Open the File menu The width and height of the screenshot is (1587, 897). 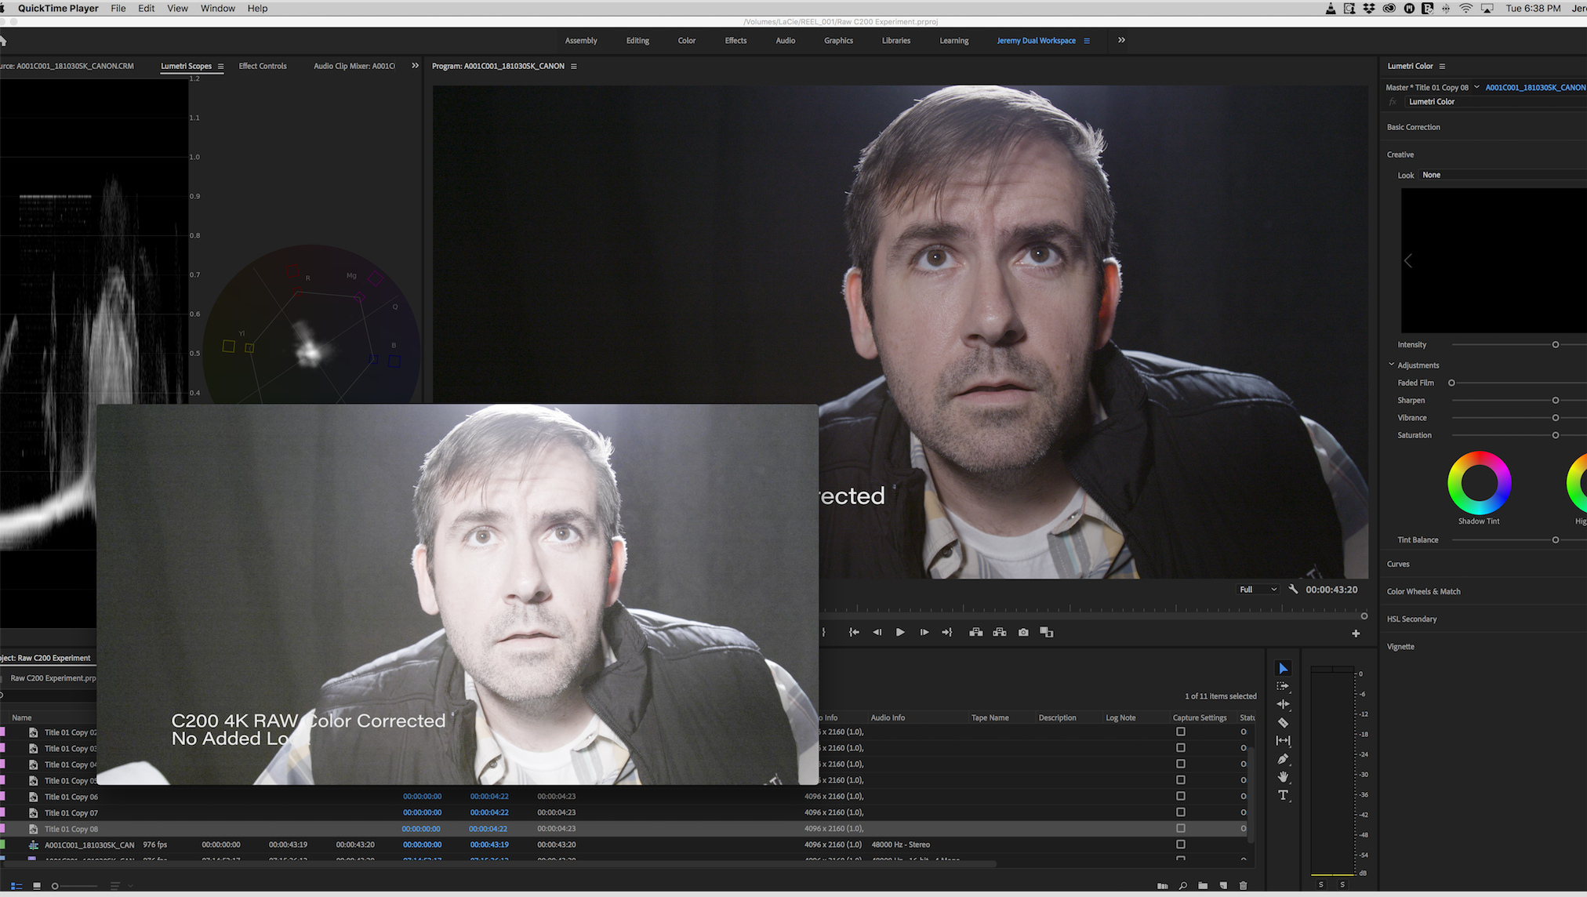coord(118,9)
